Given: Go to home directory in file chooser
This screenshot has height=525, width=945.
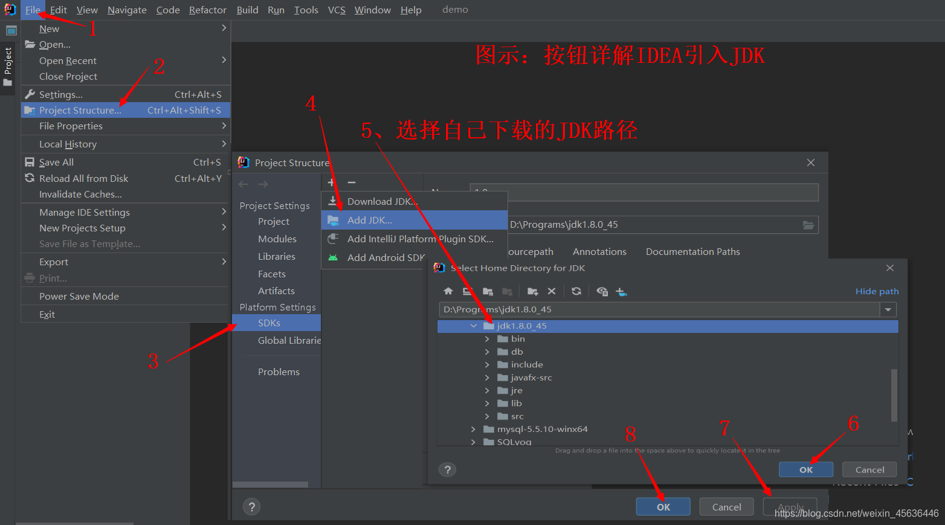Looking at the screenshot, I should (x=448, y=291).
